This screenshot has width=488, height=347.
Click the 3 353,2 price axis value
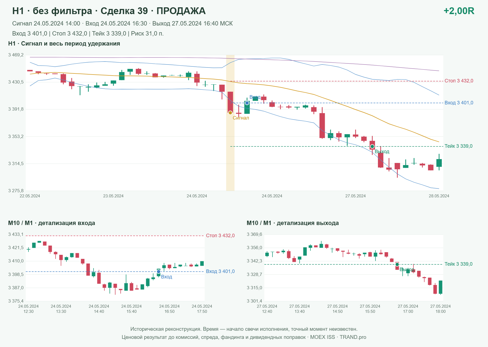(x=16, y=136)
